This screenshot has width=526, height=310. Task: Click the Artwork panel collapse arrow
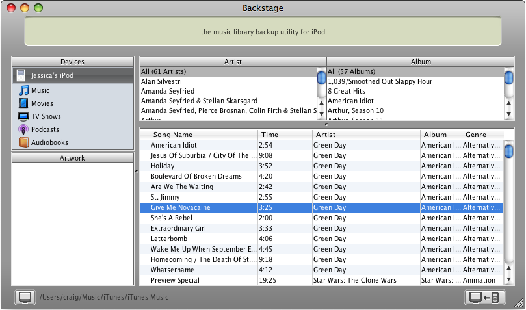point(137,171)
